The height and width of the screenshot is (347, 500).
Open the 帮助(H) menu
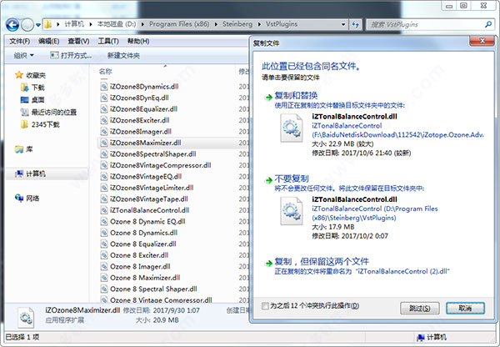tap(138, 41)
